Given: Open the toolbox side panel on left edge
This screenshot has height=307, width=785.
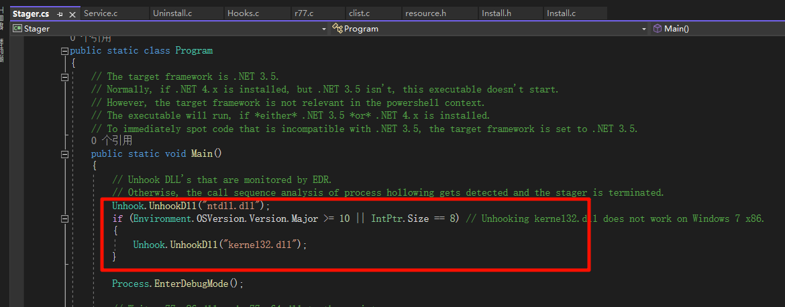Looking at the screenshot, I should click(2, 20).
